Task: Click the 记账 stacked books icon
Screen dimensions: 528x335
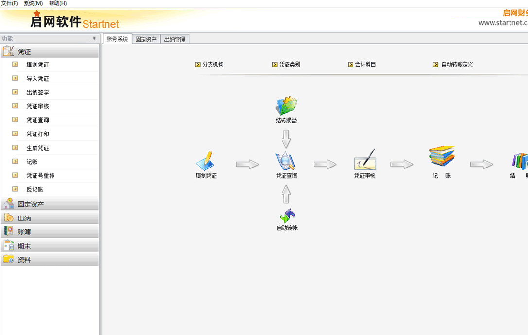Action: coord(441,157)
